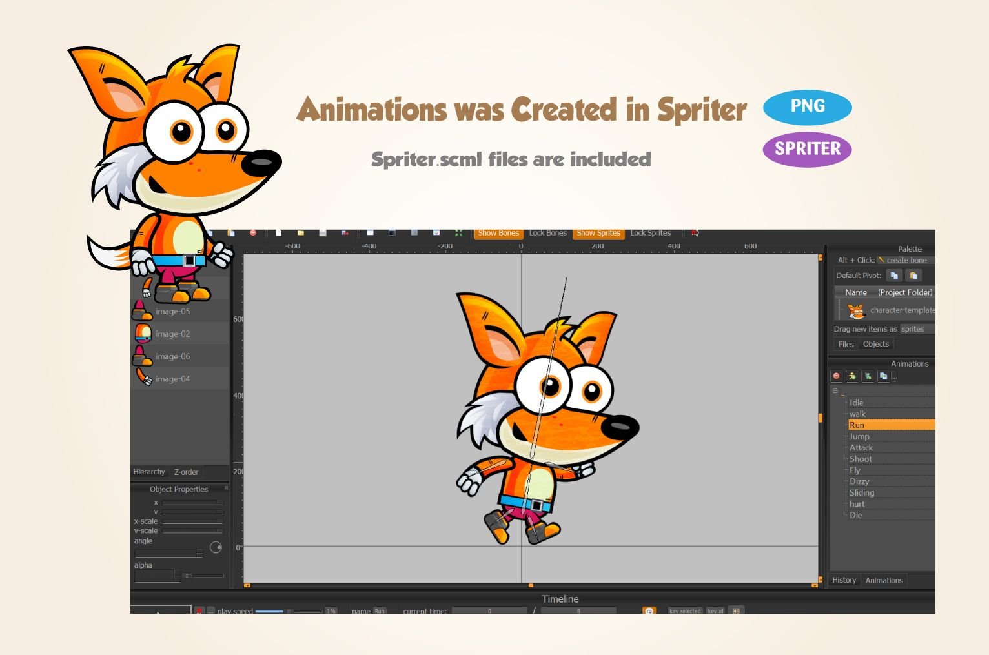The height and width of the screenshot is (655, 989).
Task: Click the red delete animation icon
Action: [x=837, y=376]
